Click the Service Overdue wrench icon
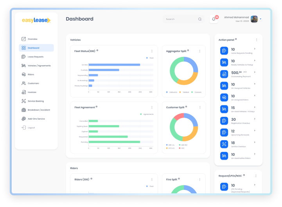The image size is (282, 207). [x=224, y=144]
